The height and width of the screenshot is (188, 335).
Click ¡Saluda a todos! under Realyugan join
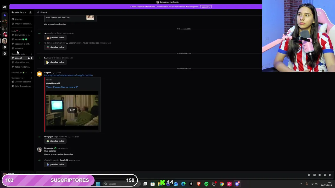click(x=55, y=141)
